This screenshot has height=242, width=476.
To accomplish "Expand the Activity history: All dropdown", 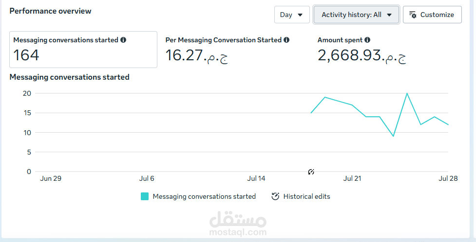I will click(357, 15).
